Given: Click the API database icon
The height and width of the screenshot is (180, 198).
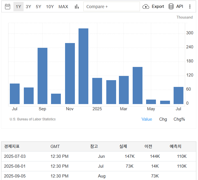Looking at the screenshot, I should (171, 6).
